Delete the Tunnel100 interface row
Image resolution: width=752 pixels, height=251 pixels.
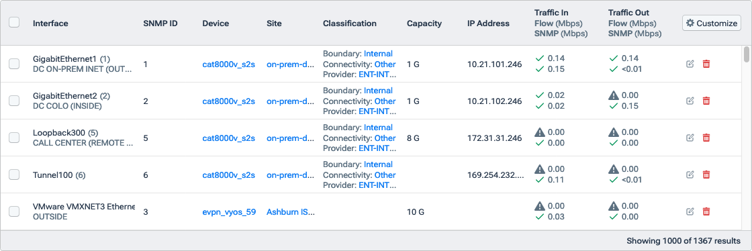point(706,174)
